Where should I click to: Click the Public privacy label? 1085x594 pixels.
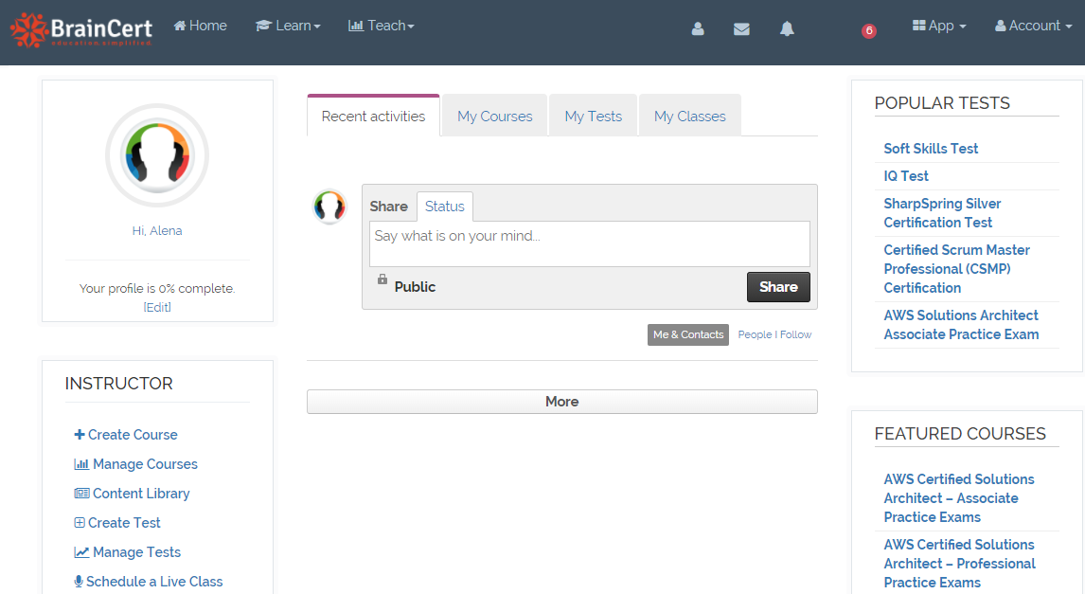click(x=416, y=287)
